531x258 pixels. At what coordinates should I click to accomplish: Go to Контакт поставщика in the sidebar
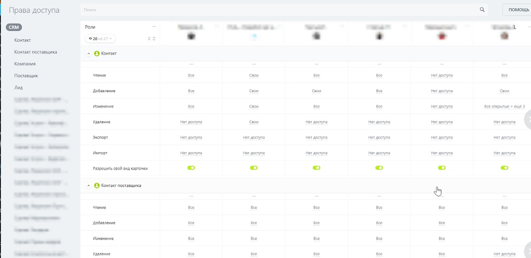pyautogui.click(x=35, y=52)
